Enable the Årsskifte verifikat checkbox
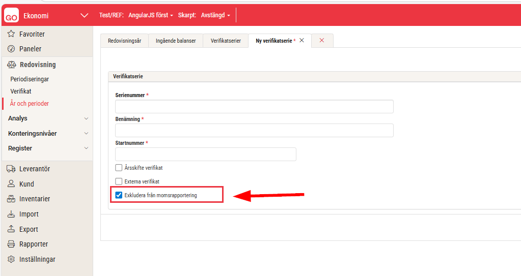 tap(119, 168)
